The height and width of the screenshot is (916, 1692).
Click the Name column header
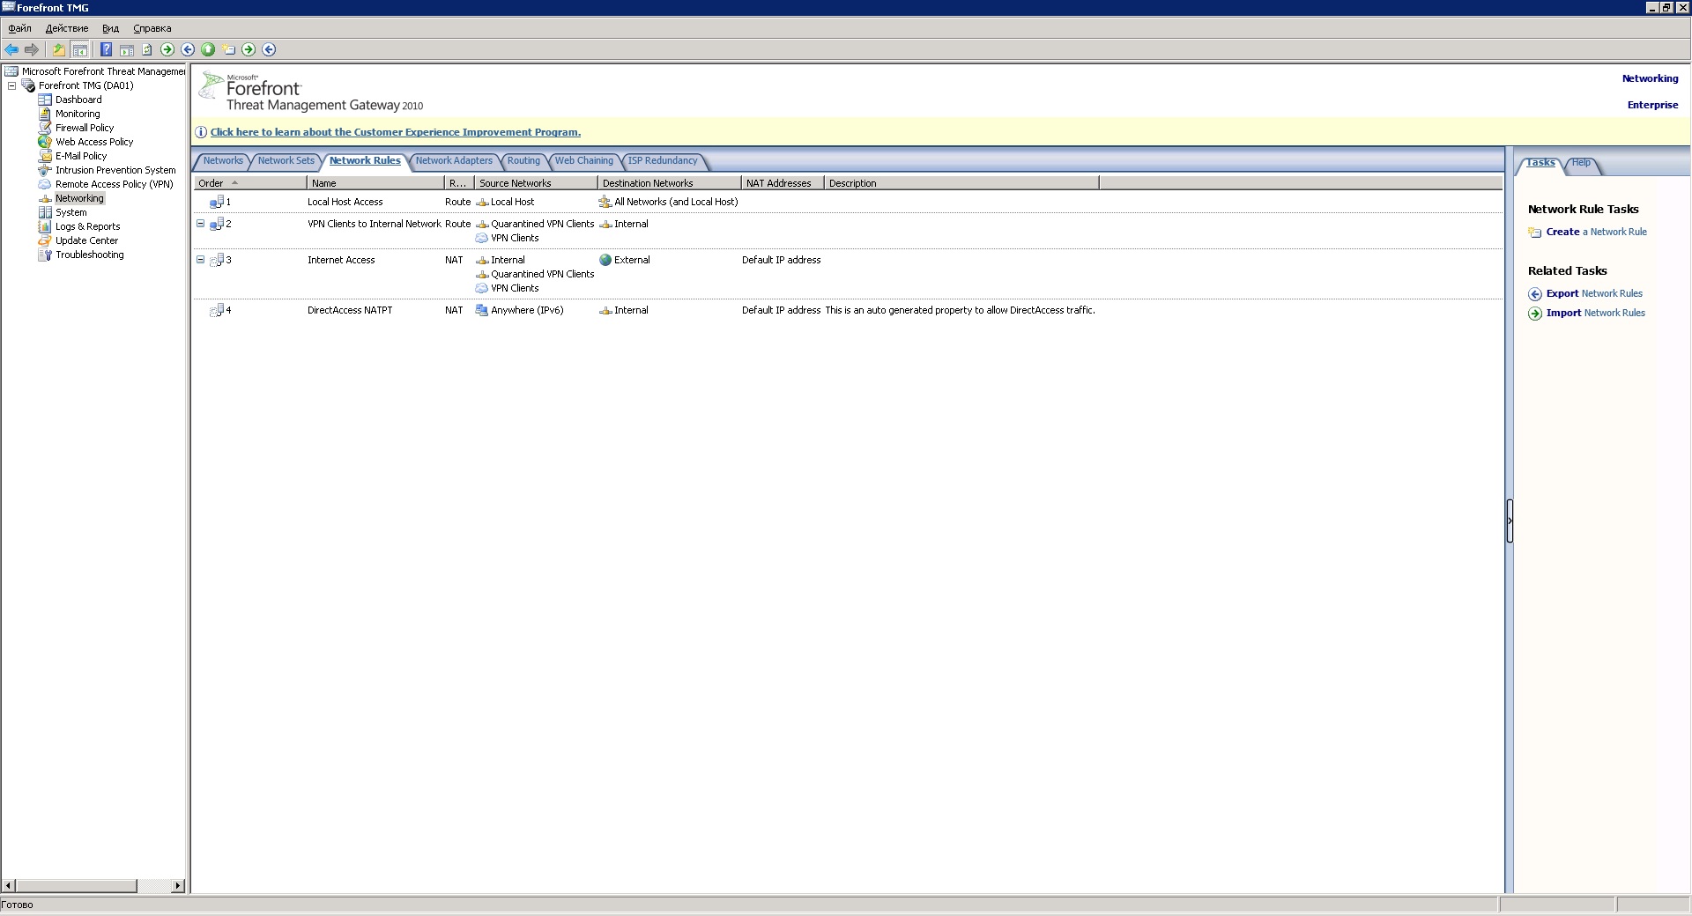click(x=375, y=183)
